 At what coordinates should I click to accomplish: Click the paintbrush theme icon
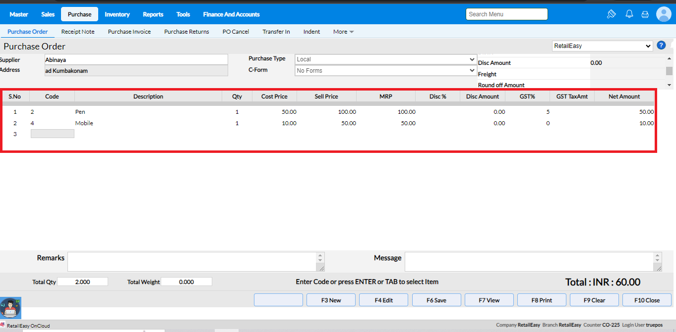coord(611,14)
